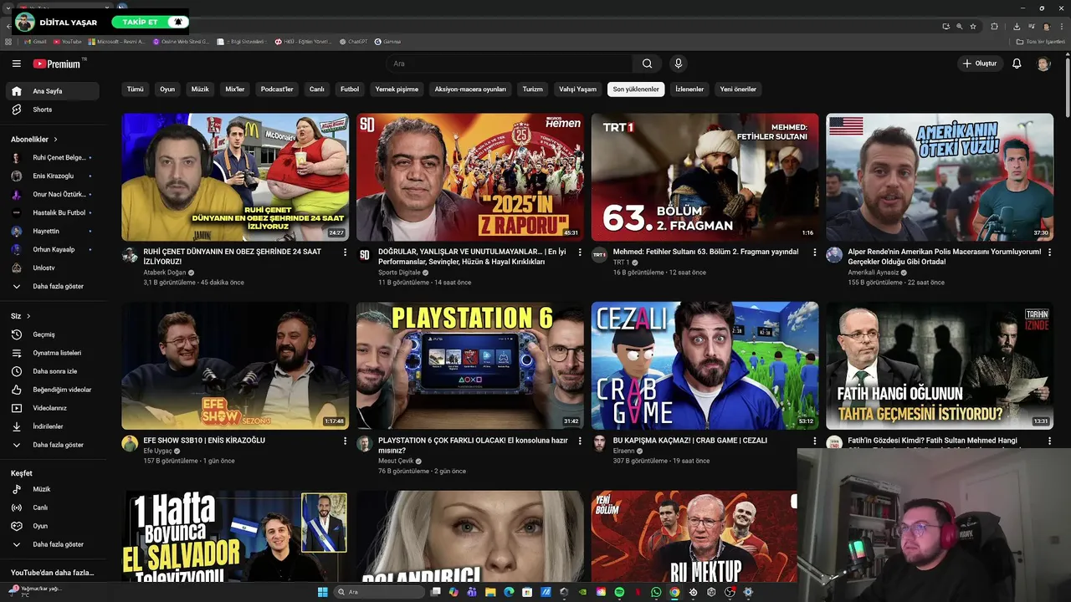This screenshot has width=1071, height=602.
Task: Open options menu for Ruhi Çenet obez şehir video
Action: 345,253
